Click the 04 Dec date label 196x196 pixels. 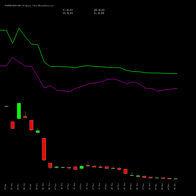click(x=175, y=187)
